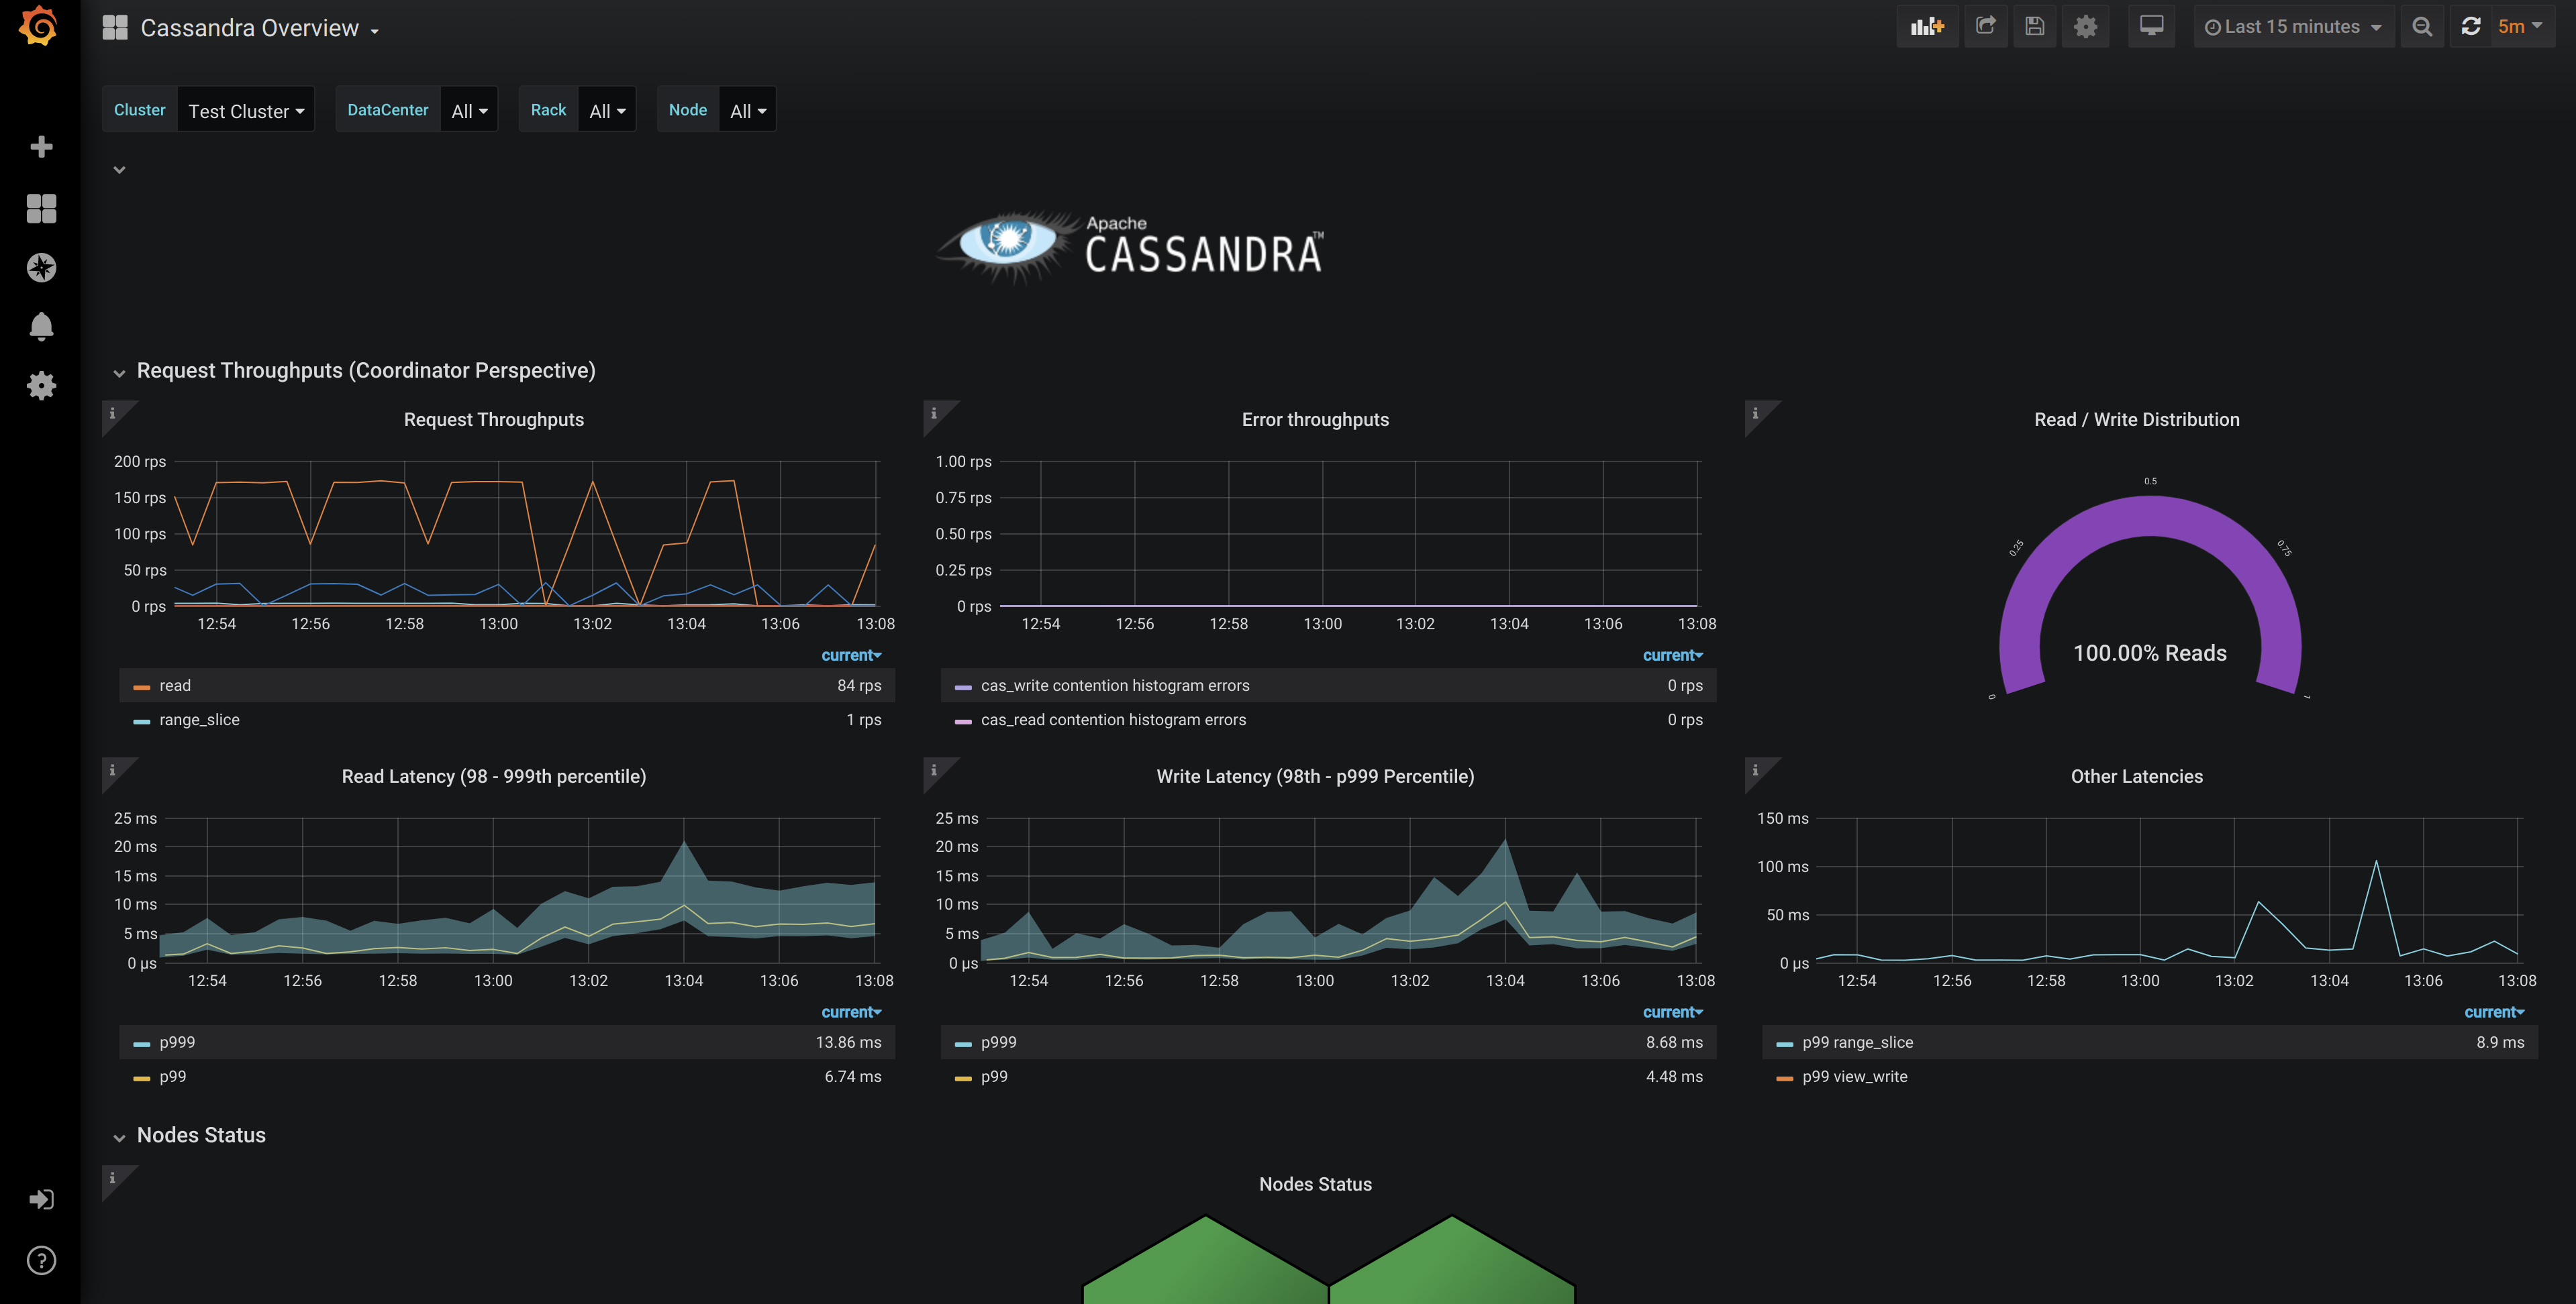Open the Read / Write Distribution panel title menu
Screen dimensions: 2576x1304
pyautogui.click(x=2136, y=420)
